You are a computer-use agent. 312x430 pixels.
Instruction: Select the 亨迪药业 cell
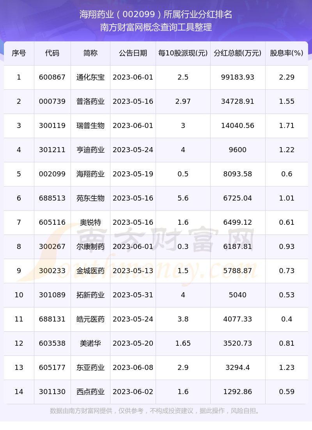coord(90,150)
